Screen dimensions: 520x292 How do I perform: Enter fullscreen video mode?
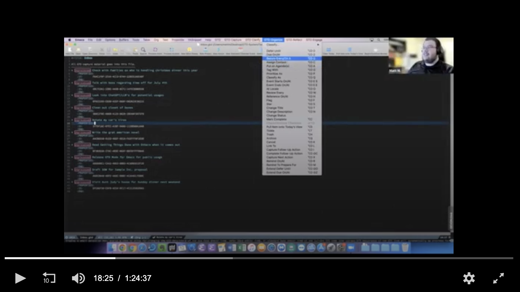(x=498, y=278)
